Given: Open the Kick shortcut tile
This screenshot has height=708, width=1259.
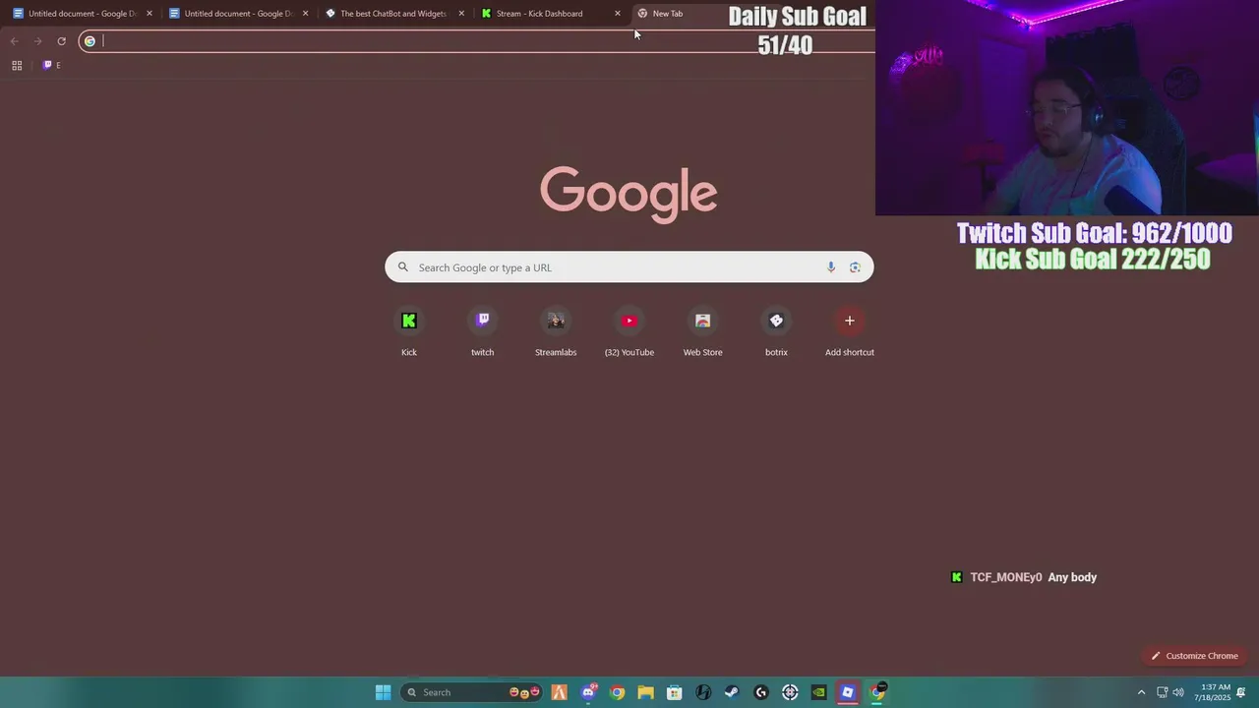Looking at the screenshot, I should (x=409, y=332).
